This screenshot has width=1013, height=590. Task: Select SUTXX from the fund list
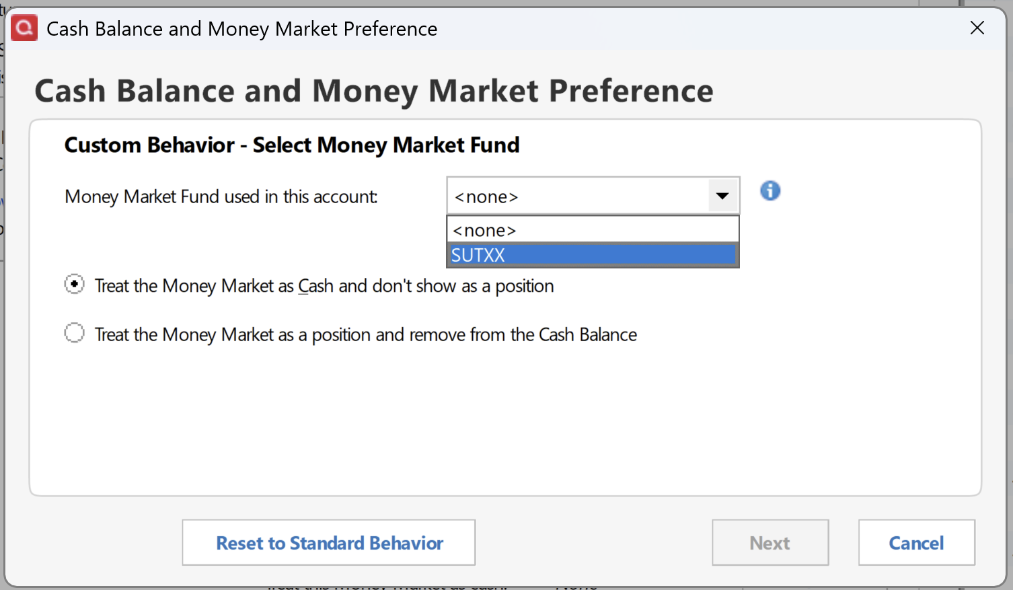click(x=593, y=255)
